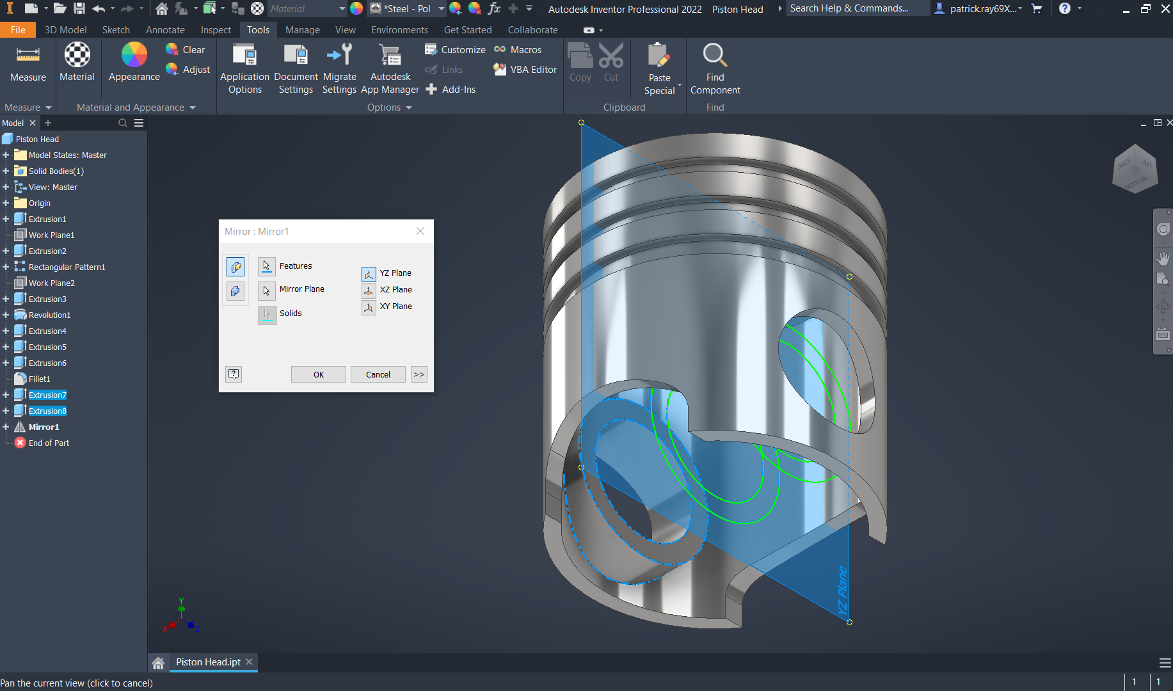Open the Customize command
This screenshot has height=691, width=1173.
[x=456, y=49]
